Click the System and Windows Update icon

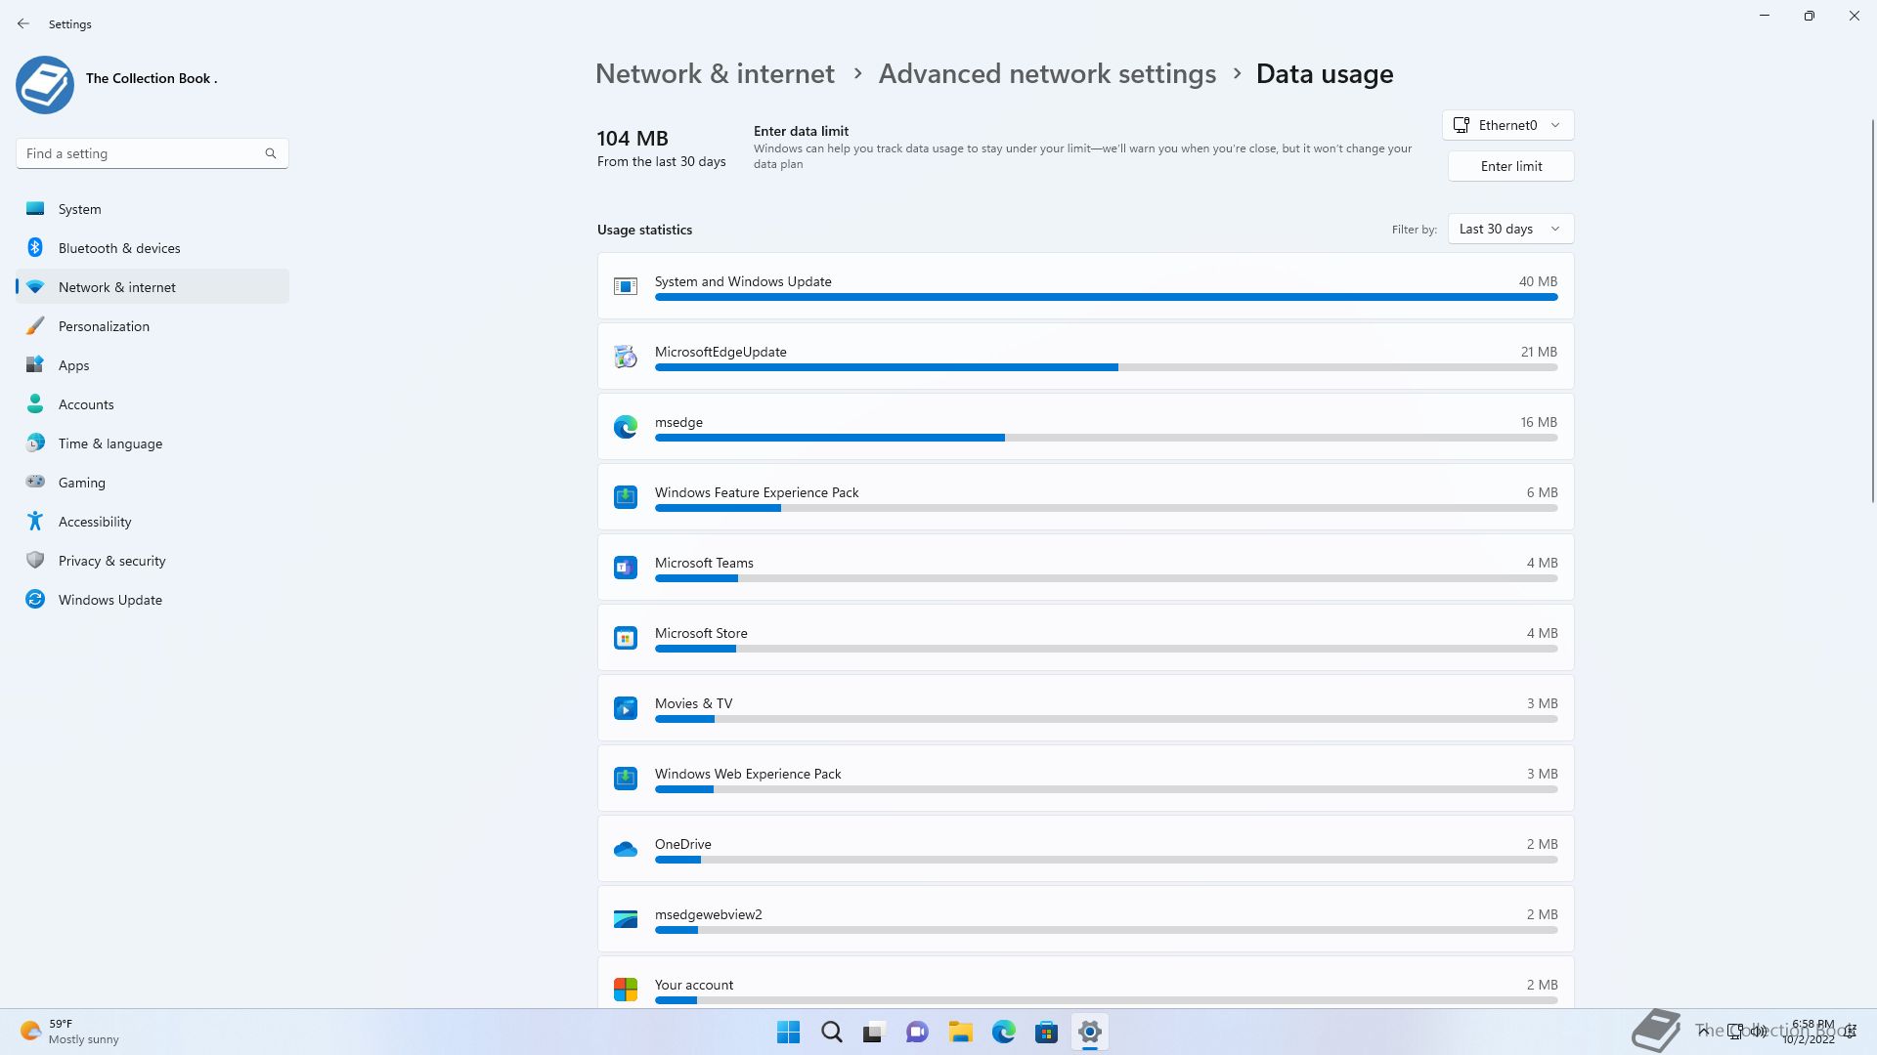626,286
